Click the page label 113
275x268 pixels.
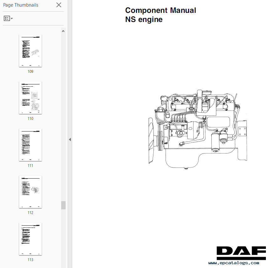pos(30,260)
